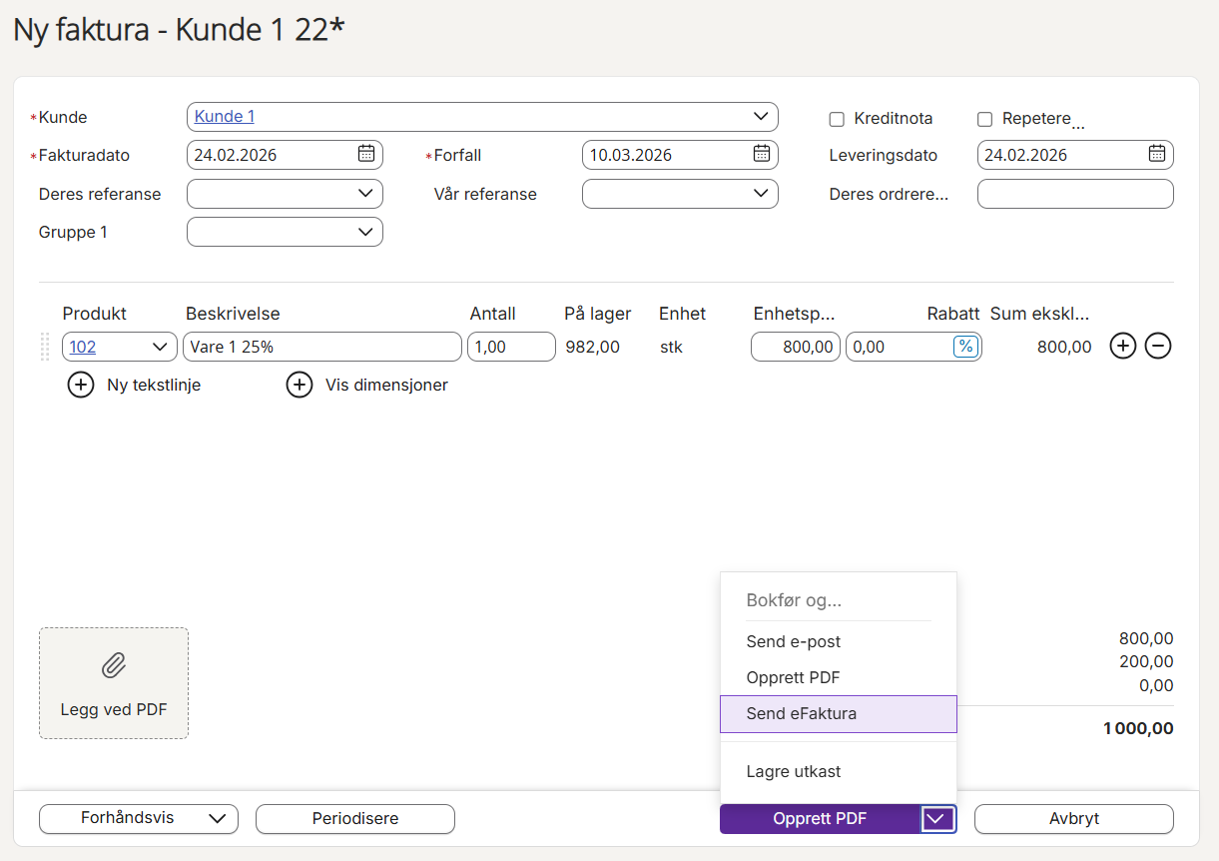Add a new product line with plus icon
Viewport: 1219px width, 861px height.
[1123, 347]
